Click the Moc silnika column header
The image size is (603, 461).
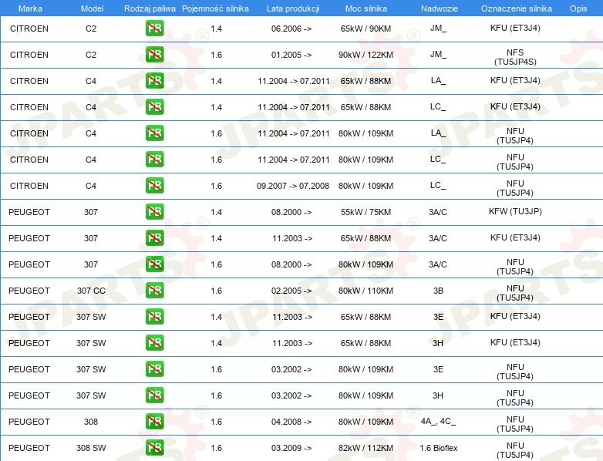366,8
